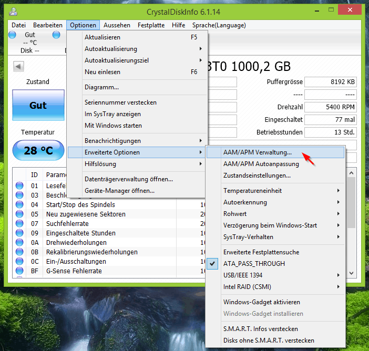The height and width of the screenshot is (351, 369).
Task: Open the Aussehen menu
Action: point(117,25)
